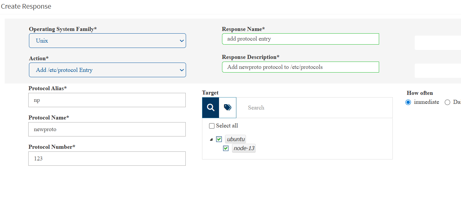Collapse the ubuntu tree node arrow
Screen dimensions: 461x217
point(211,139)
